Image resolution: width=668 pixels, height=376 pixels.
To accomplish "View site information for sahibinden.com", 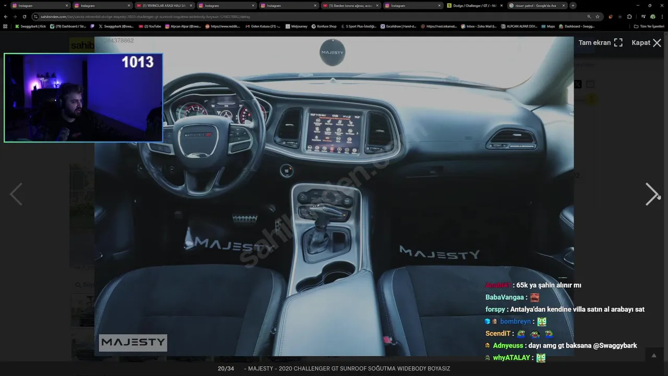I will coord(35,17).
